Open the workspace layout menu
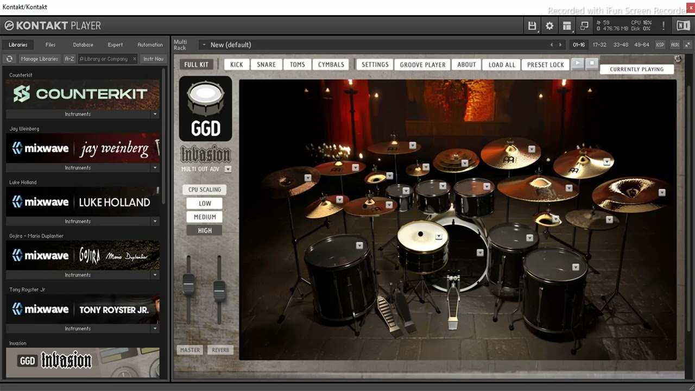The width and height of the screenshot is (695, 391). pos(567,26)
